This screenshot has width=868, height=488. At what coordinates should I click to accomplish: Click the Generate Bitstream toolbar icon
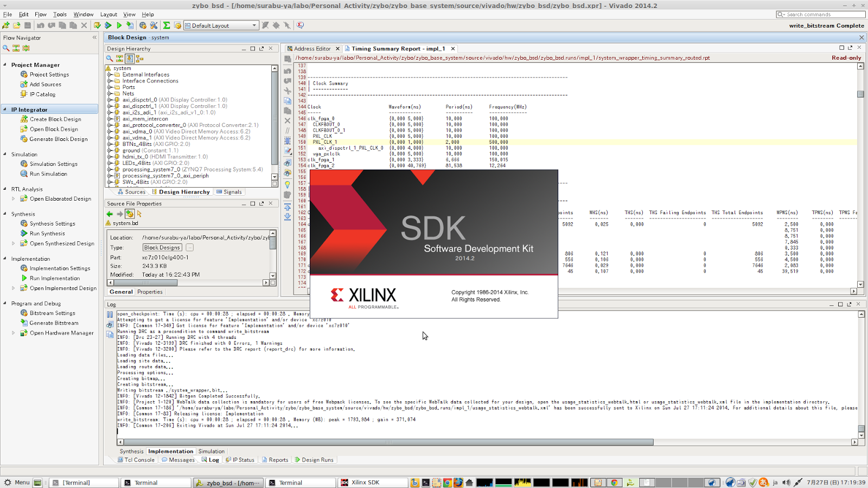point(130,25)
